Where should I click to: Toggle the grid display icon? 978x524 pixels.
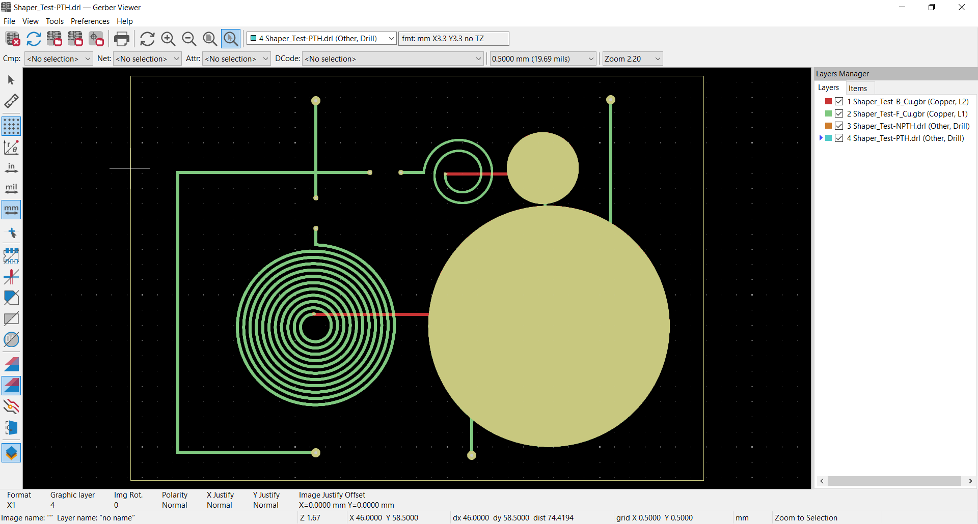pyautogui.click(x=11, y=126)
